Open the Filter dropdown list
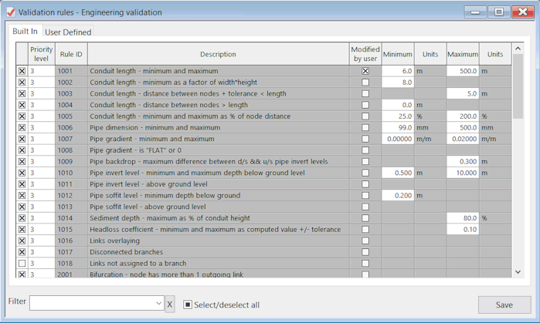This screenshot has height=323, width=540. coord(158,304)
